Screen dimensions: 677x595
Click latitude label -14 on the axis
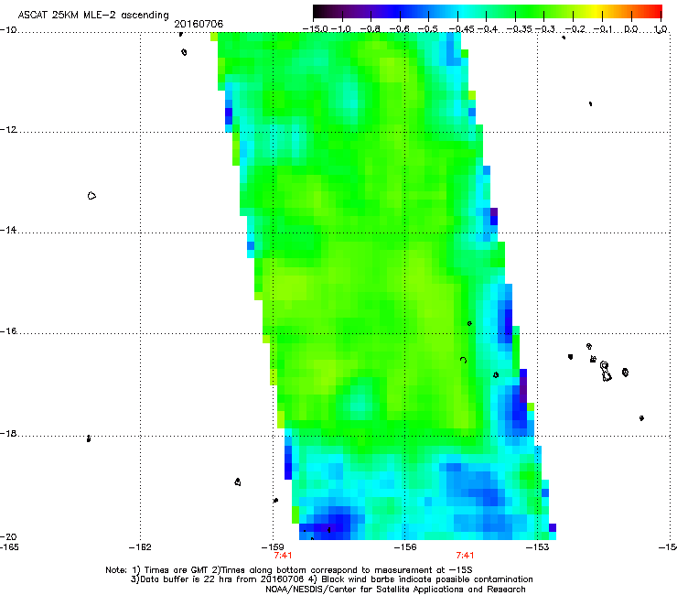click(8, 230)
